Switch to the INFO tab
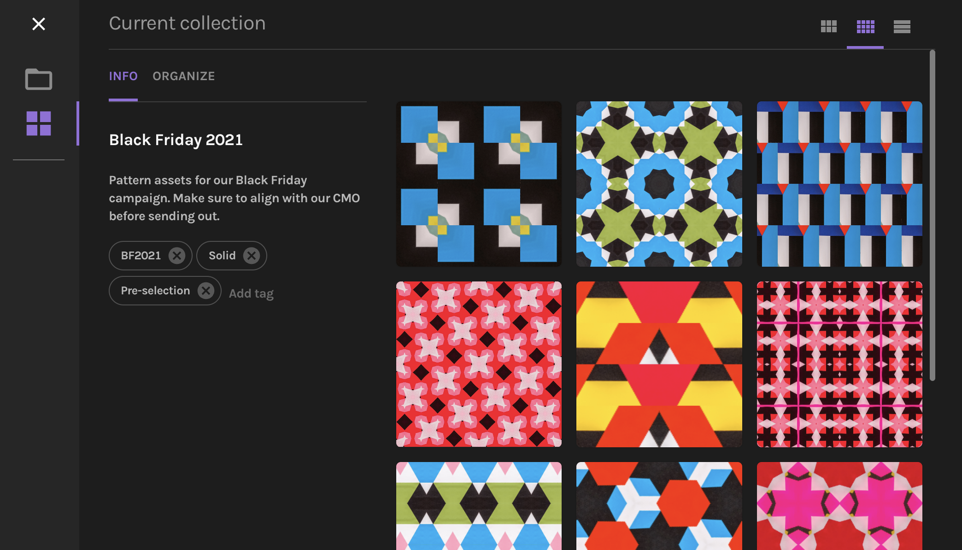962x550 pixels. (x=123, y=76)
